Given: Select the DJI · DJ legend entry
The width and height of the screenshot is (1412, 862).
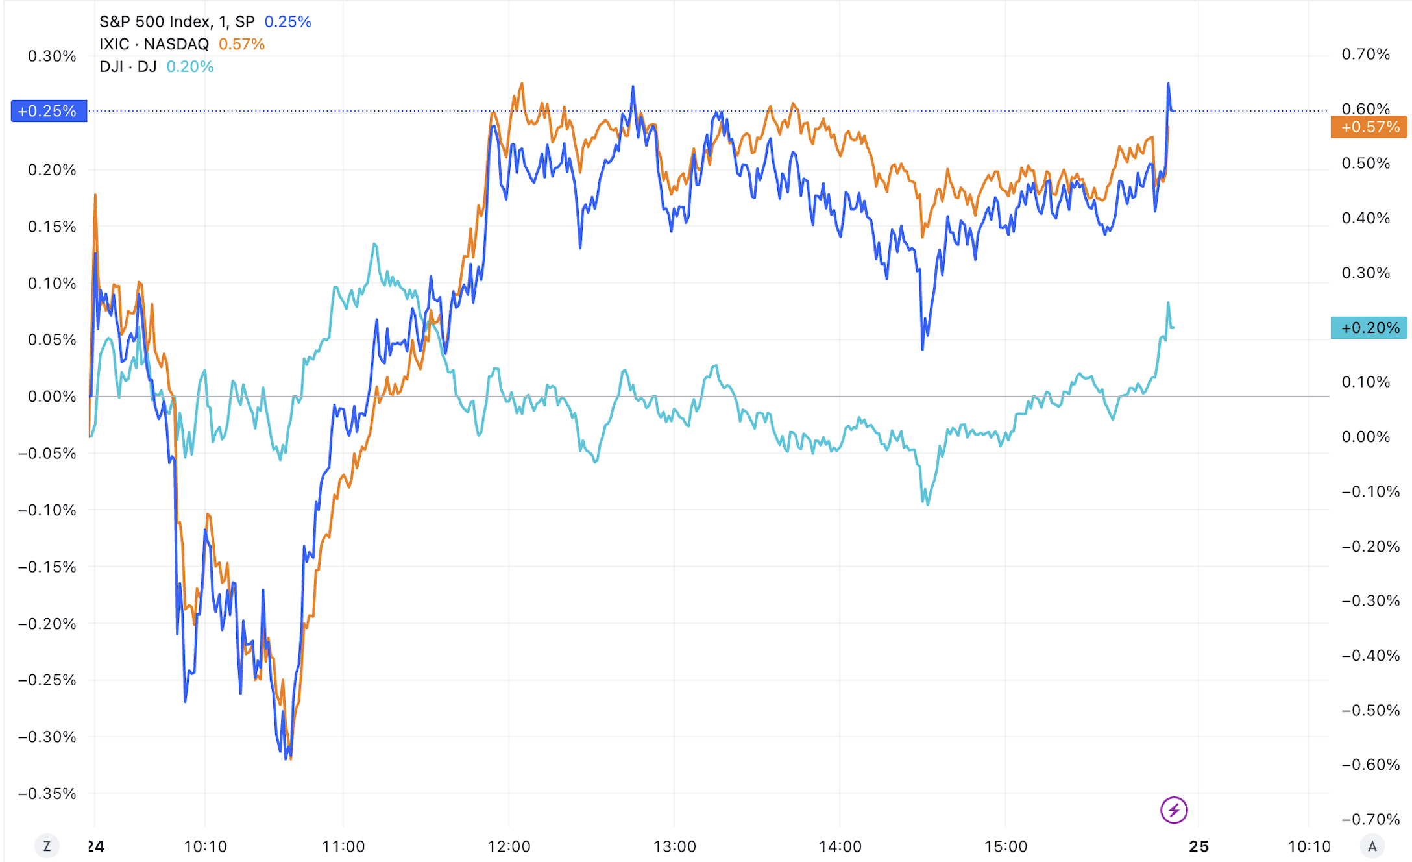Looking at the screenshot, I should point(128,66).
